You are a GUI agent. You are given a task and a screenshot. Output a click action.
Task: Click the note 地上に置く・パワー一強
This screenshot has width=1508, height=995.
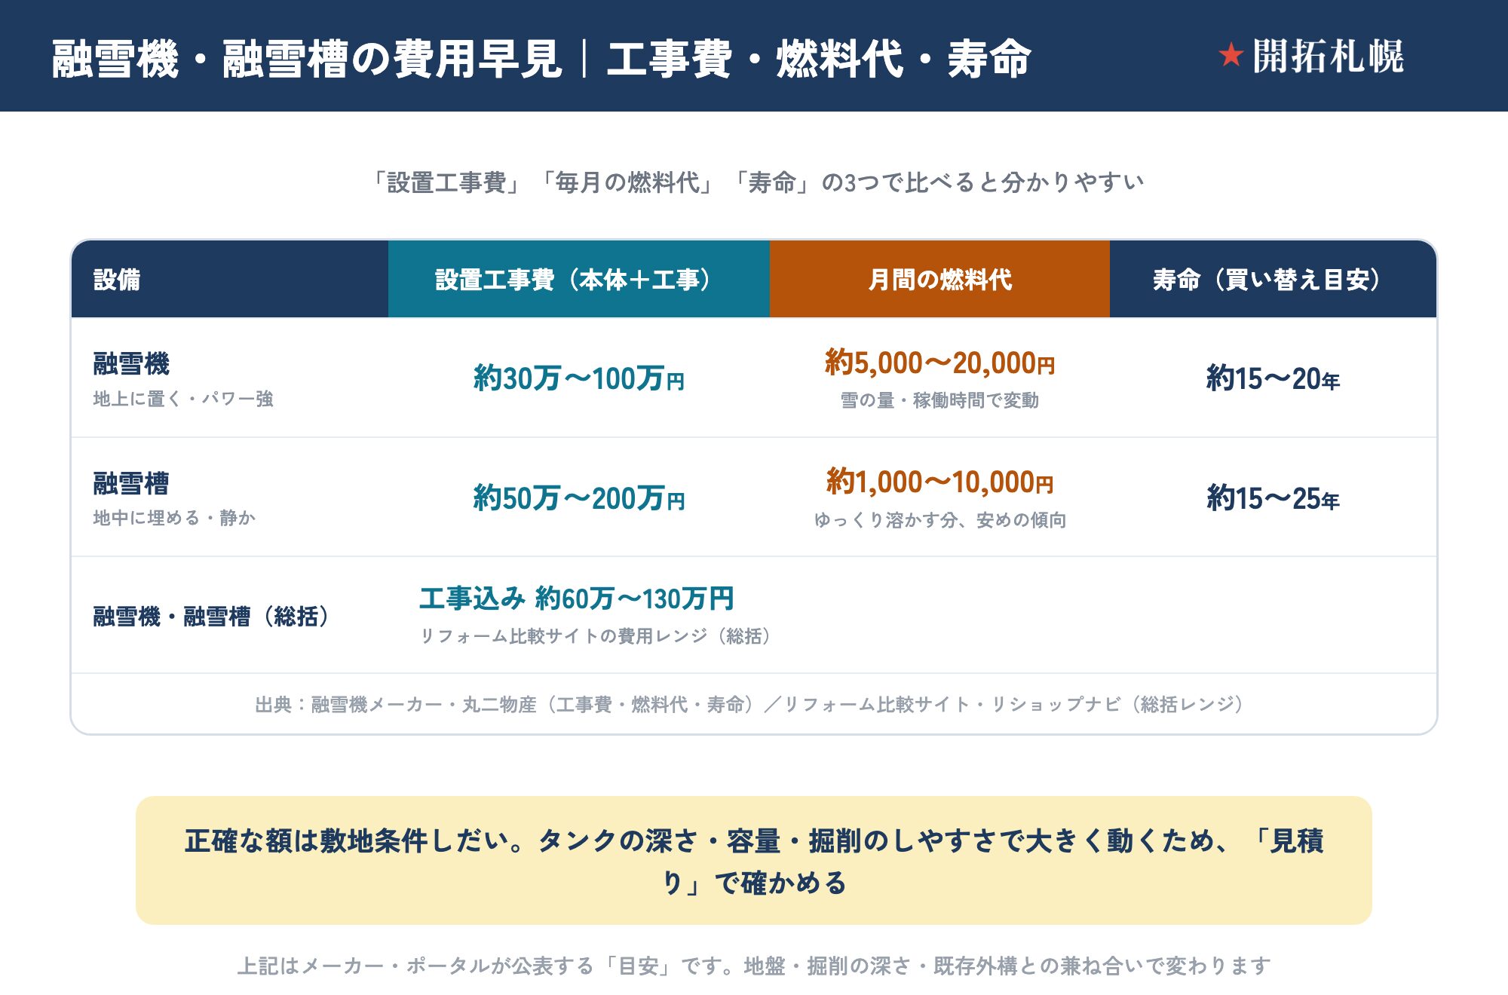[x=183, y=399]
